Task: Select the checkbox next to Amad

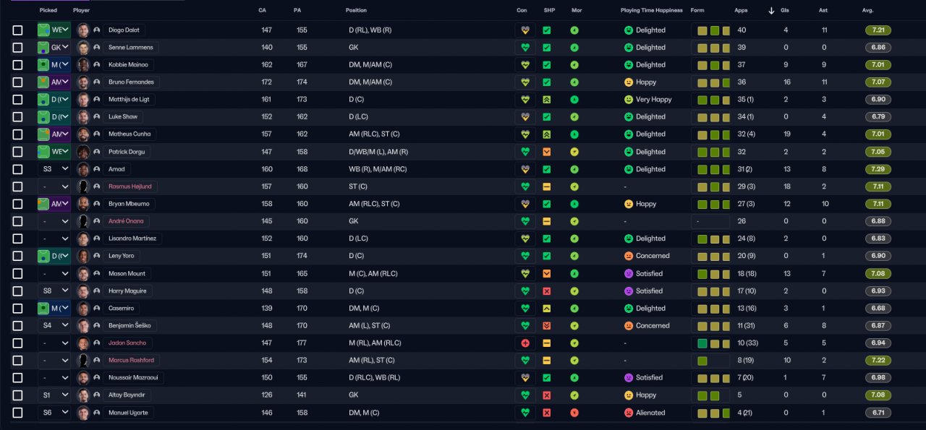Action: pos(18,169)
